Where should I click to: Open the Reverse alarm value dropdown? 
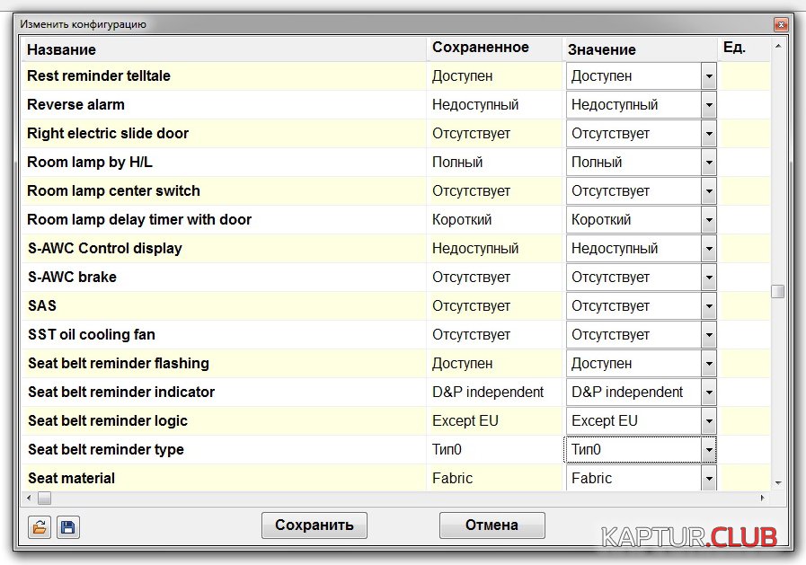[708, 105]
